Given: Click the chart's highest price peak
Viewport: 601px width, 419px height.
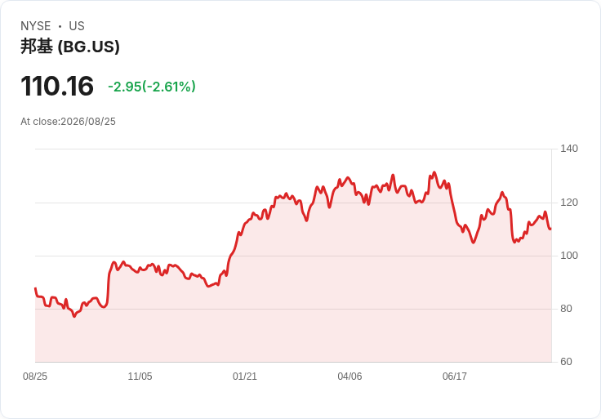Looking at the screenshot, I should pyautogui.click(x=434, y=172).
